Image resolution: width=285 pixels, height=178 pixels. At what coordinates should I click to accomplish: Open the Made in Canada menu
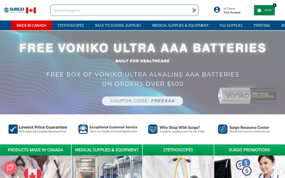point(32,25)
